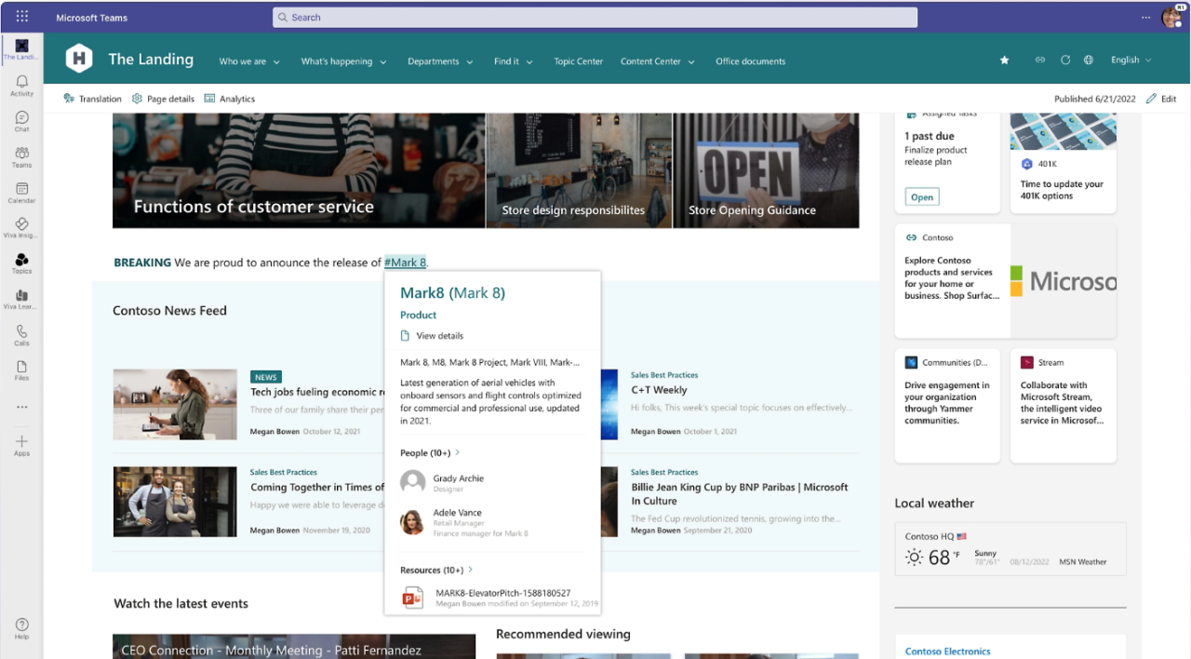The width and height of the screenshot is (1191, 659).
Task: Click Open on the past due task
Action: [921, 196]
